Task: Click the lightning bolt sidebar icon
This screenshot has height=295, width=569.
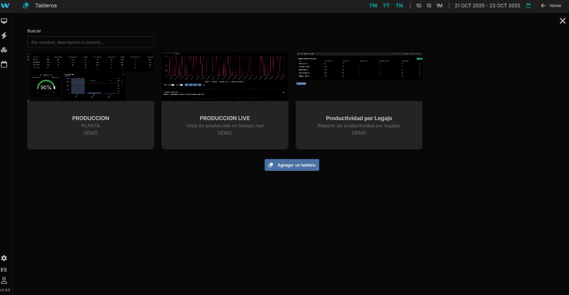Action: coord(4,36)
